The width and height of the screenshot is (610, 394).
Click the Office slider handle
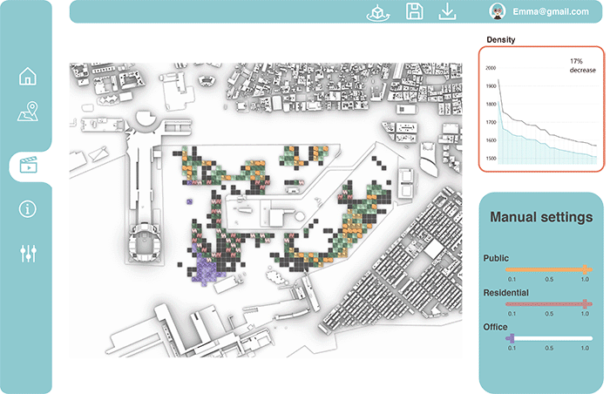pyautogui.click(x=511, y=337)
